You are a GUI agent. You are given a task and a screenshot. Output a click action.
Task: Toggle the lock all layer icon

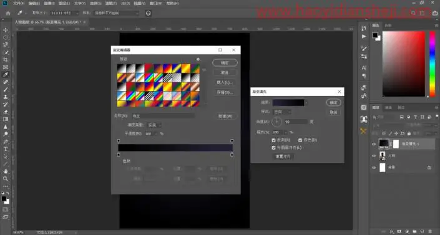pyautogui.click(x=409, y=133)
